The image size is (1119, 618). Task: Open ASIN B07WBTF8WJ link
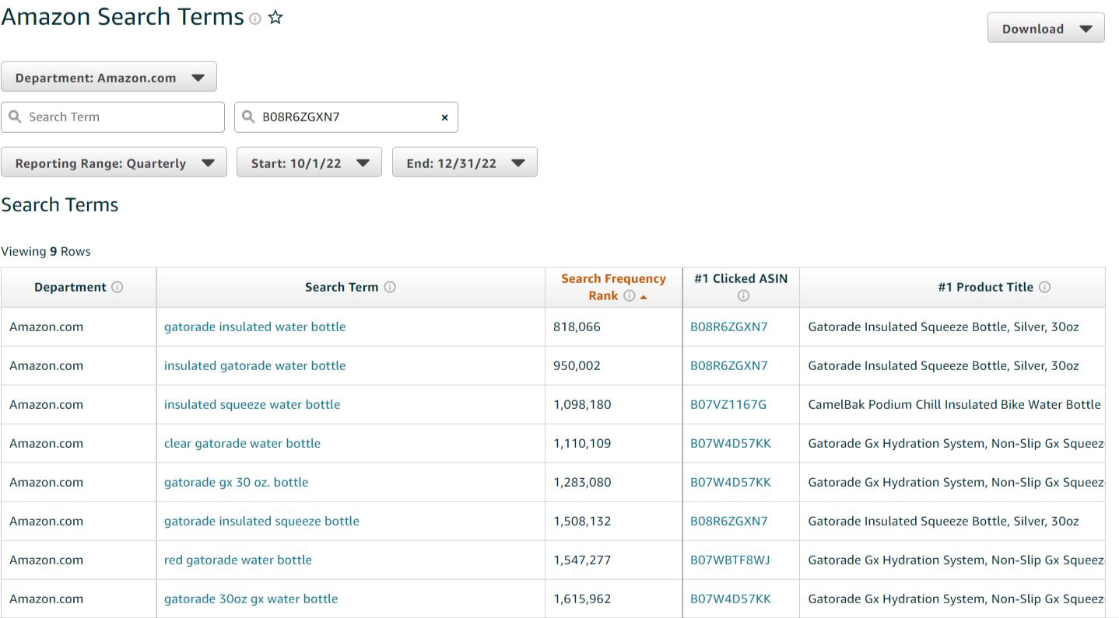point(730,560)
